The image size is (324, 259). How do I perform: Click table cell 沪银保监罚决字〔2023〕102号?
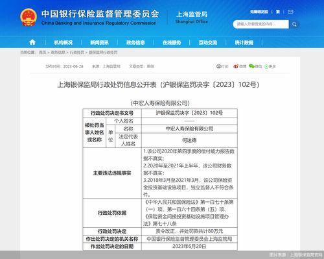(189, 113)
